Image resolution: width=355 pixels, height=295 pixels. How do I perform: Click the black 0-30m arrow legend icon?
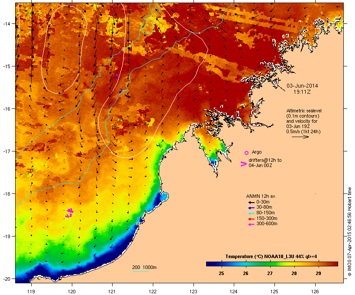[251, 203]
